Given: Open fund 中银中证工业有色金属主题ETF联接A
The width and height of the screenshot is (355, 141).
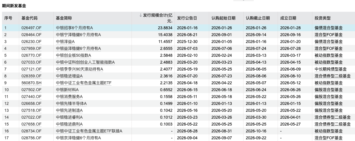Looking at the screenshot, I should coord(89,131).
